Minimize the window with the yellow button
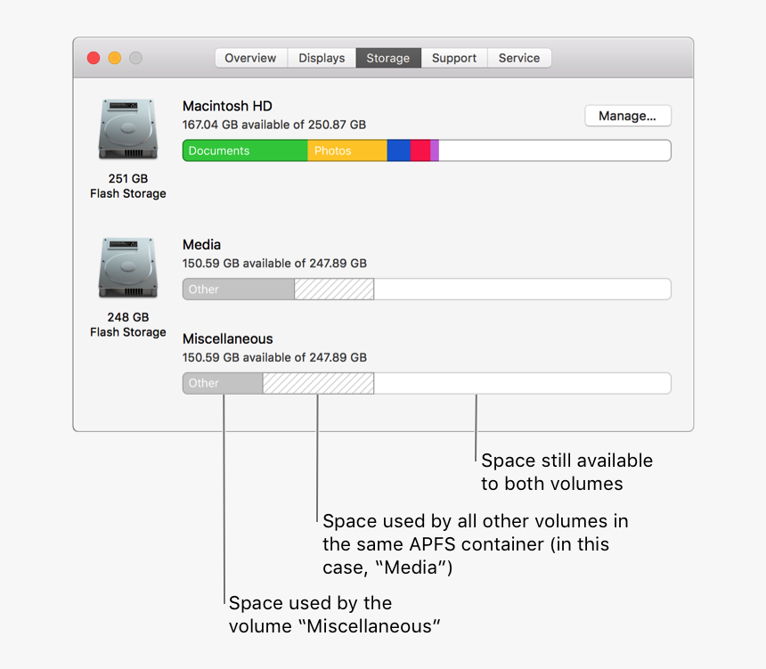 click(114, 56)
